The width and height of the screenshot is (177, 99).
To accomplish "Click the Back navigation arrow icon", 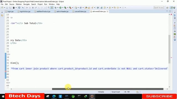I will [x=118, y=8].
